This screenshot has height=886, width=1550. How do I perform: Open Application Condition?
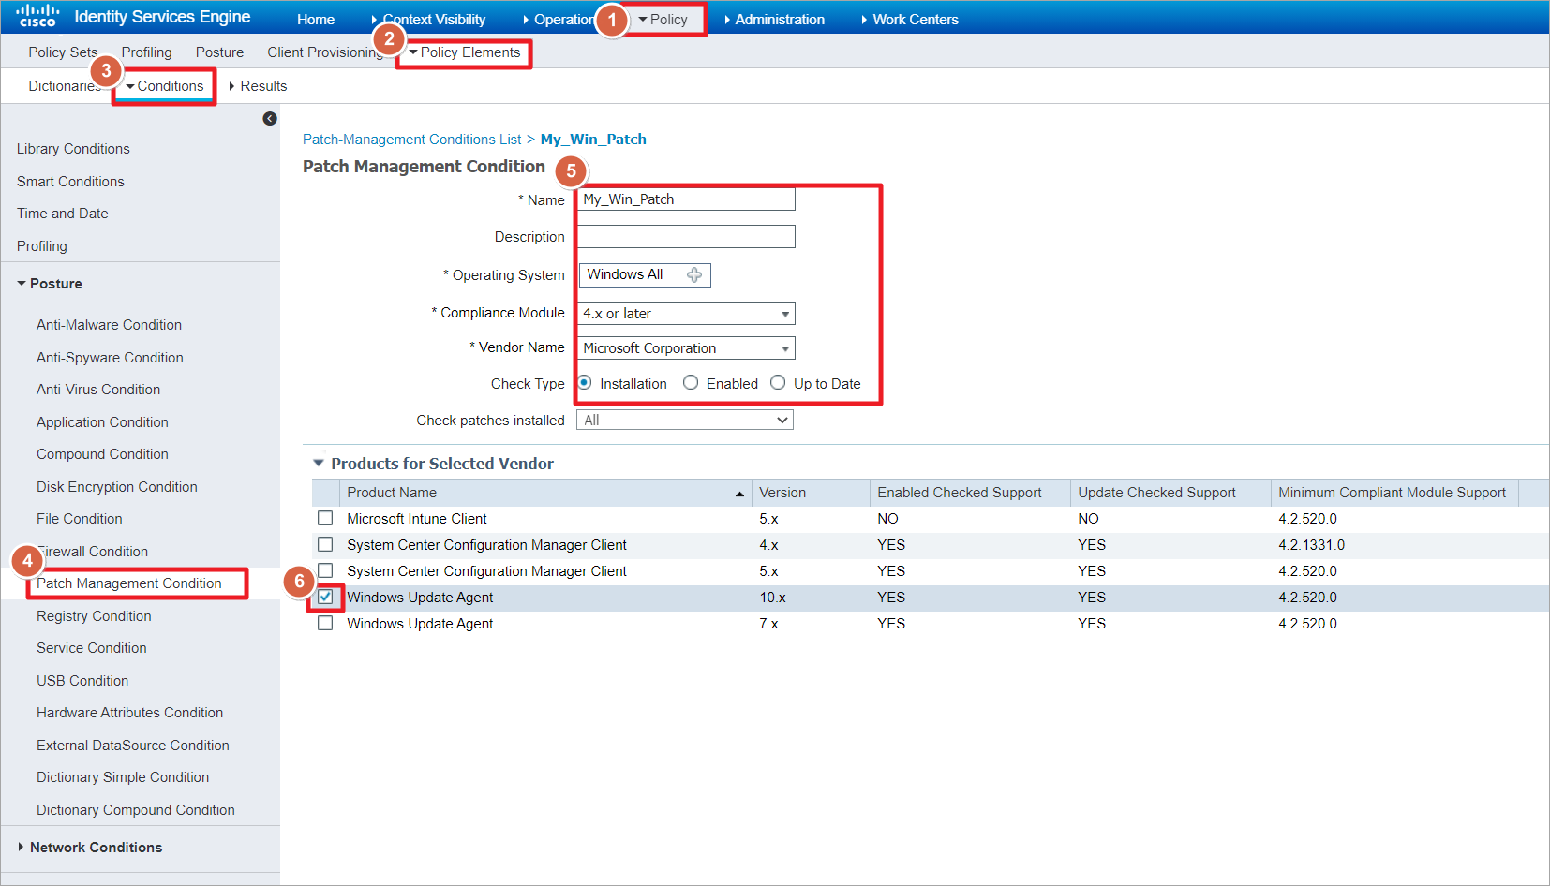click(x=103, y=422)
